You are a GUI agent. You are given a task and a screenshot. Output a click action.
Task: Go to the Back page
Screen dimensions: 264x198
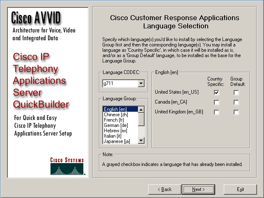[165, 189]
